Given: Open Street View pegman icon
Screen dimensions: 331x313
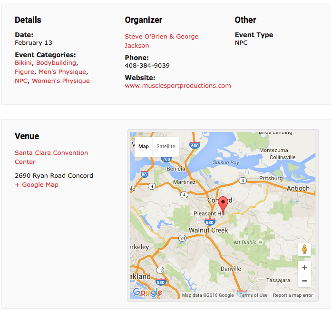Looking at the screenshot, I should pyautogui.click(x=304, y=249).
